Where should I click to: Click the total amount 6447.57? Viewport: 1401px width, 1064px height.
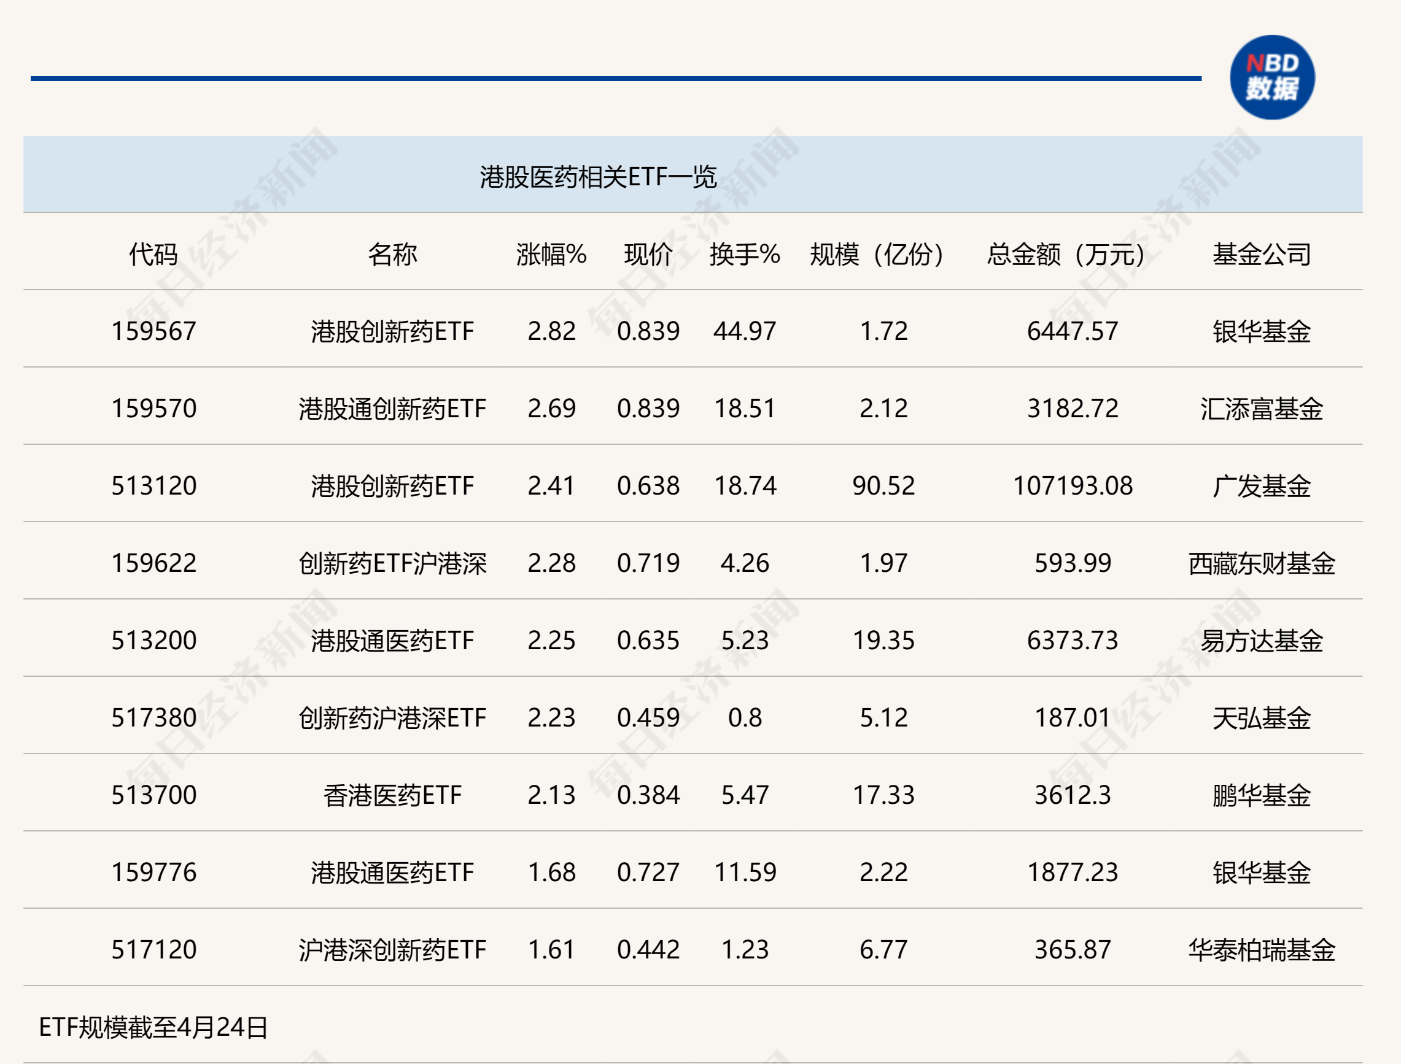1072,331
